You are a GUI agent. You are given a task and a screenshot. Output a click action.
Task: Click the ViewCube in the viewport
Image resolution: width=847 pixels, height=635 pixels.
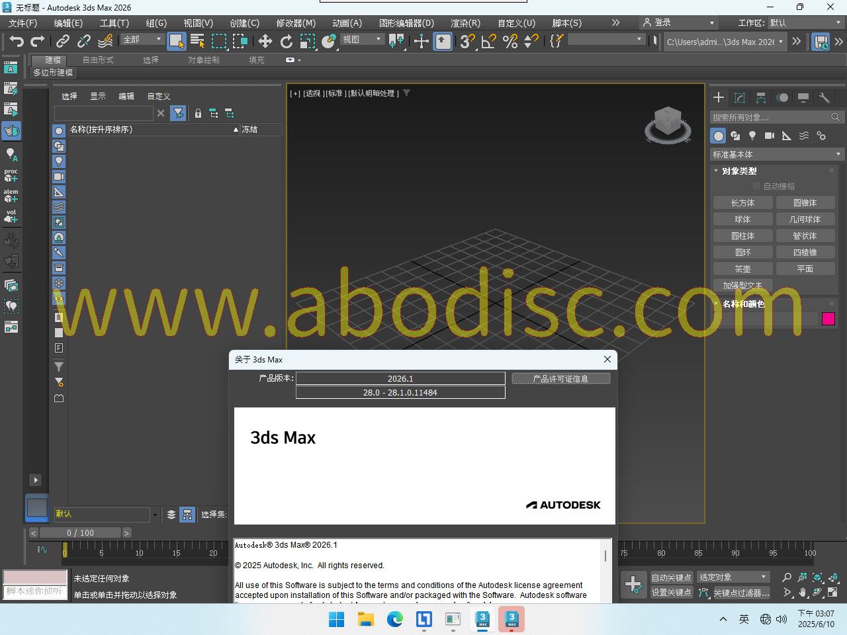click(x=668, y=124)
